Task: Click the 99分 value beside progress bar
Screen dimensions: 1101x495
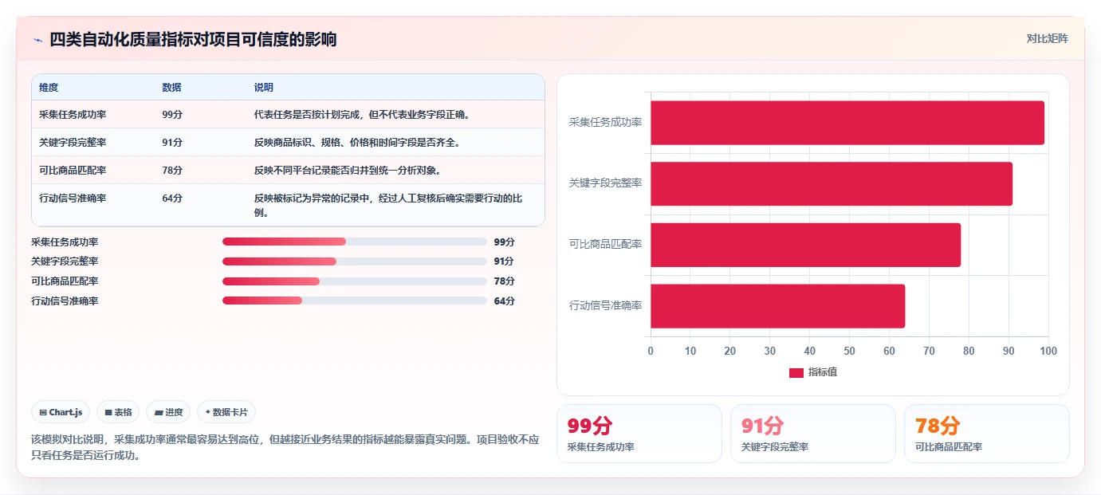Action: [504, 242]
